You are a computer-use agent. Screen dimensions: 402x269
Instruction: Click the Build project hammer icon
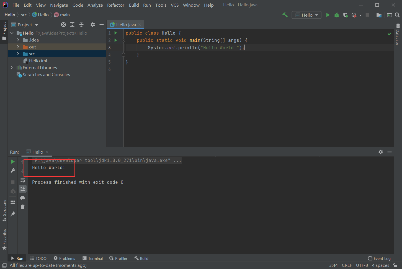coord(285,15)
